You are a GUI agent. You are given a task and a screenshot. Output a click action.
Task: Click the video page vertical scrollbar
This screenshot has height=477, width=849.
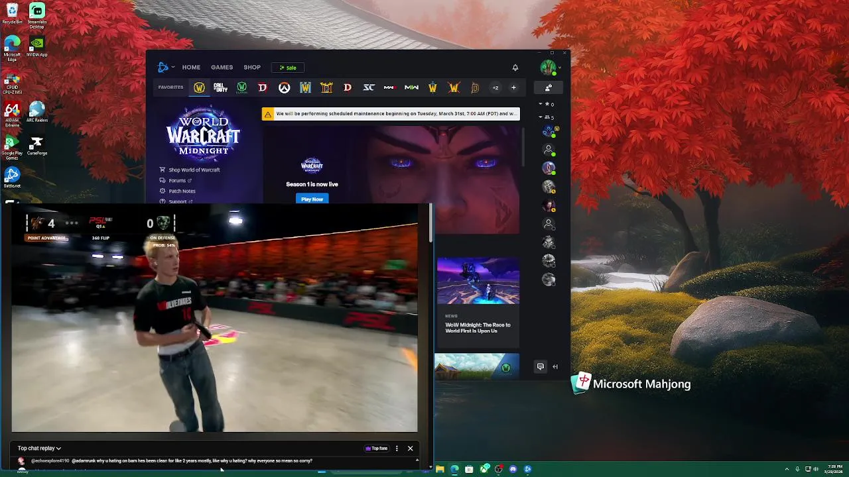point(431,223)
